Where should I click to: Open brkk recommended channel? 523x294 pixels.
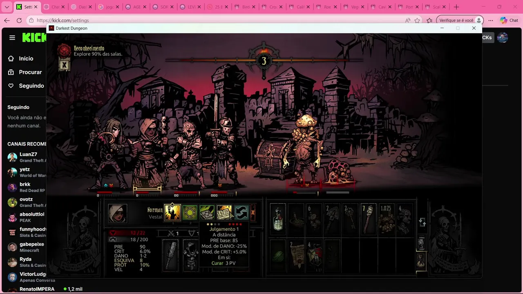click(x=26, y=187)
